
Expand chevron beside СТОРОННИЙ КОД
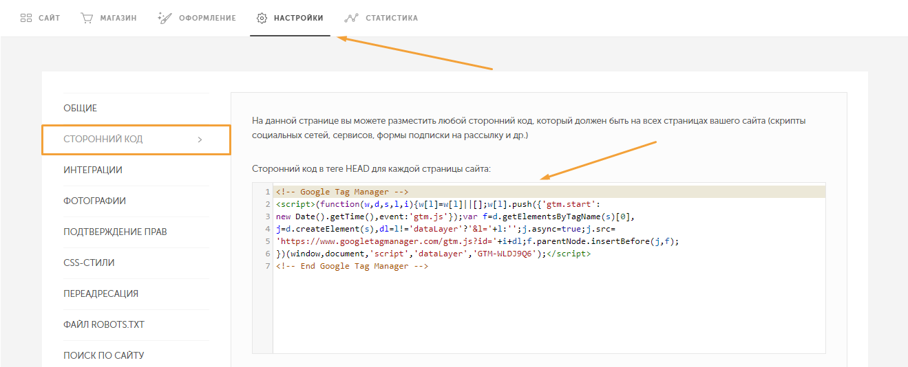point(200,140)
